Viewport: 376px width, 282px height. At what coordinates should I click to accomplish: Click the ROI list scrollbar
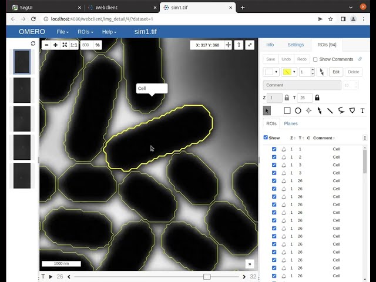[x=365, y=162]
